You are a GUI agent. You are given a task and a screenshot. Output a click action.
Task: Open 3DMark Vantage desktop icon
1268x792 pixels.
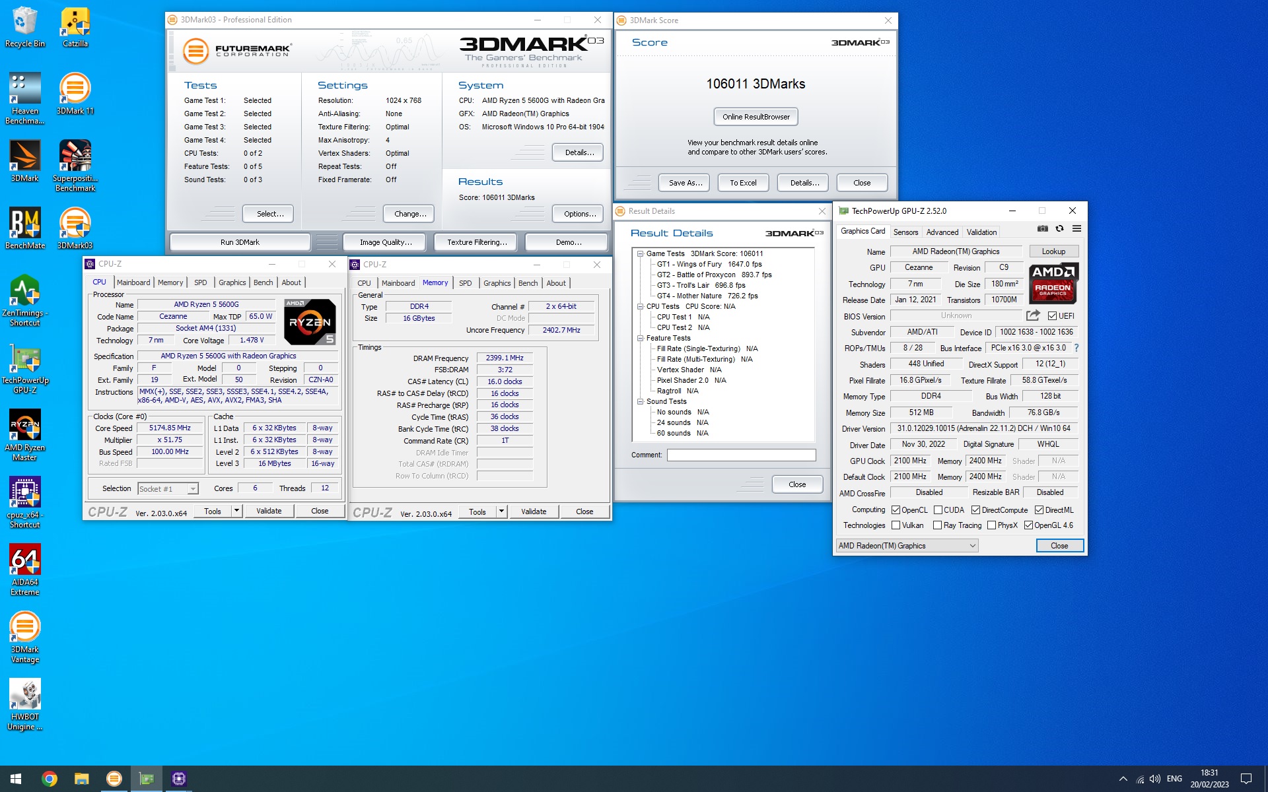tap(25, 636)
